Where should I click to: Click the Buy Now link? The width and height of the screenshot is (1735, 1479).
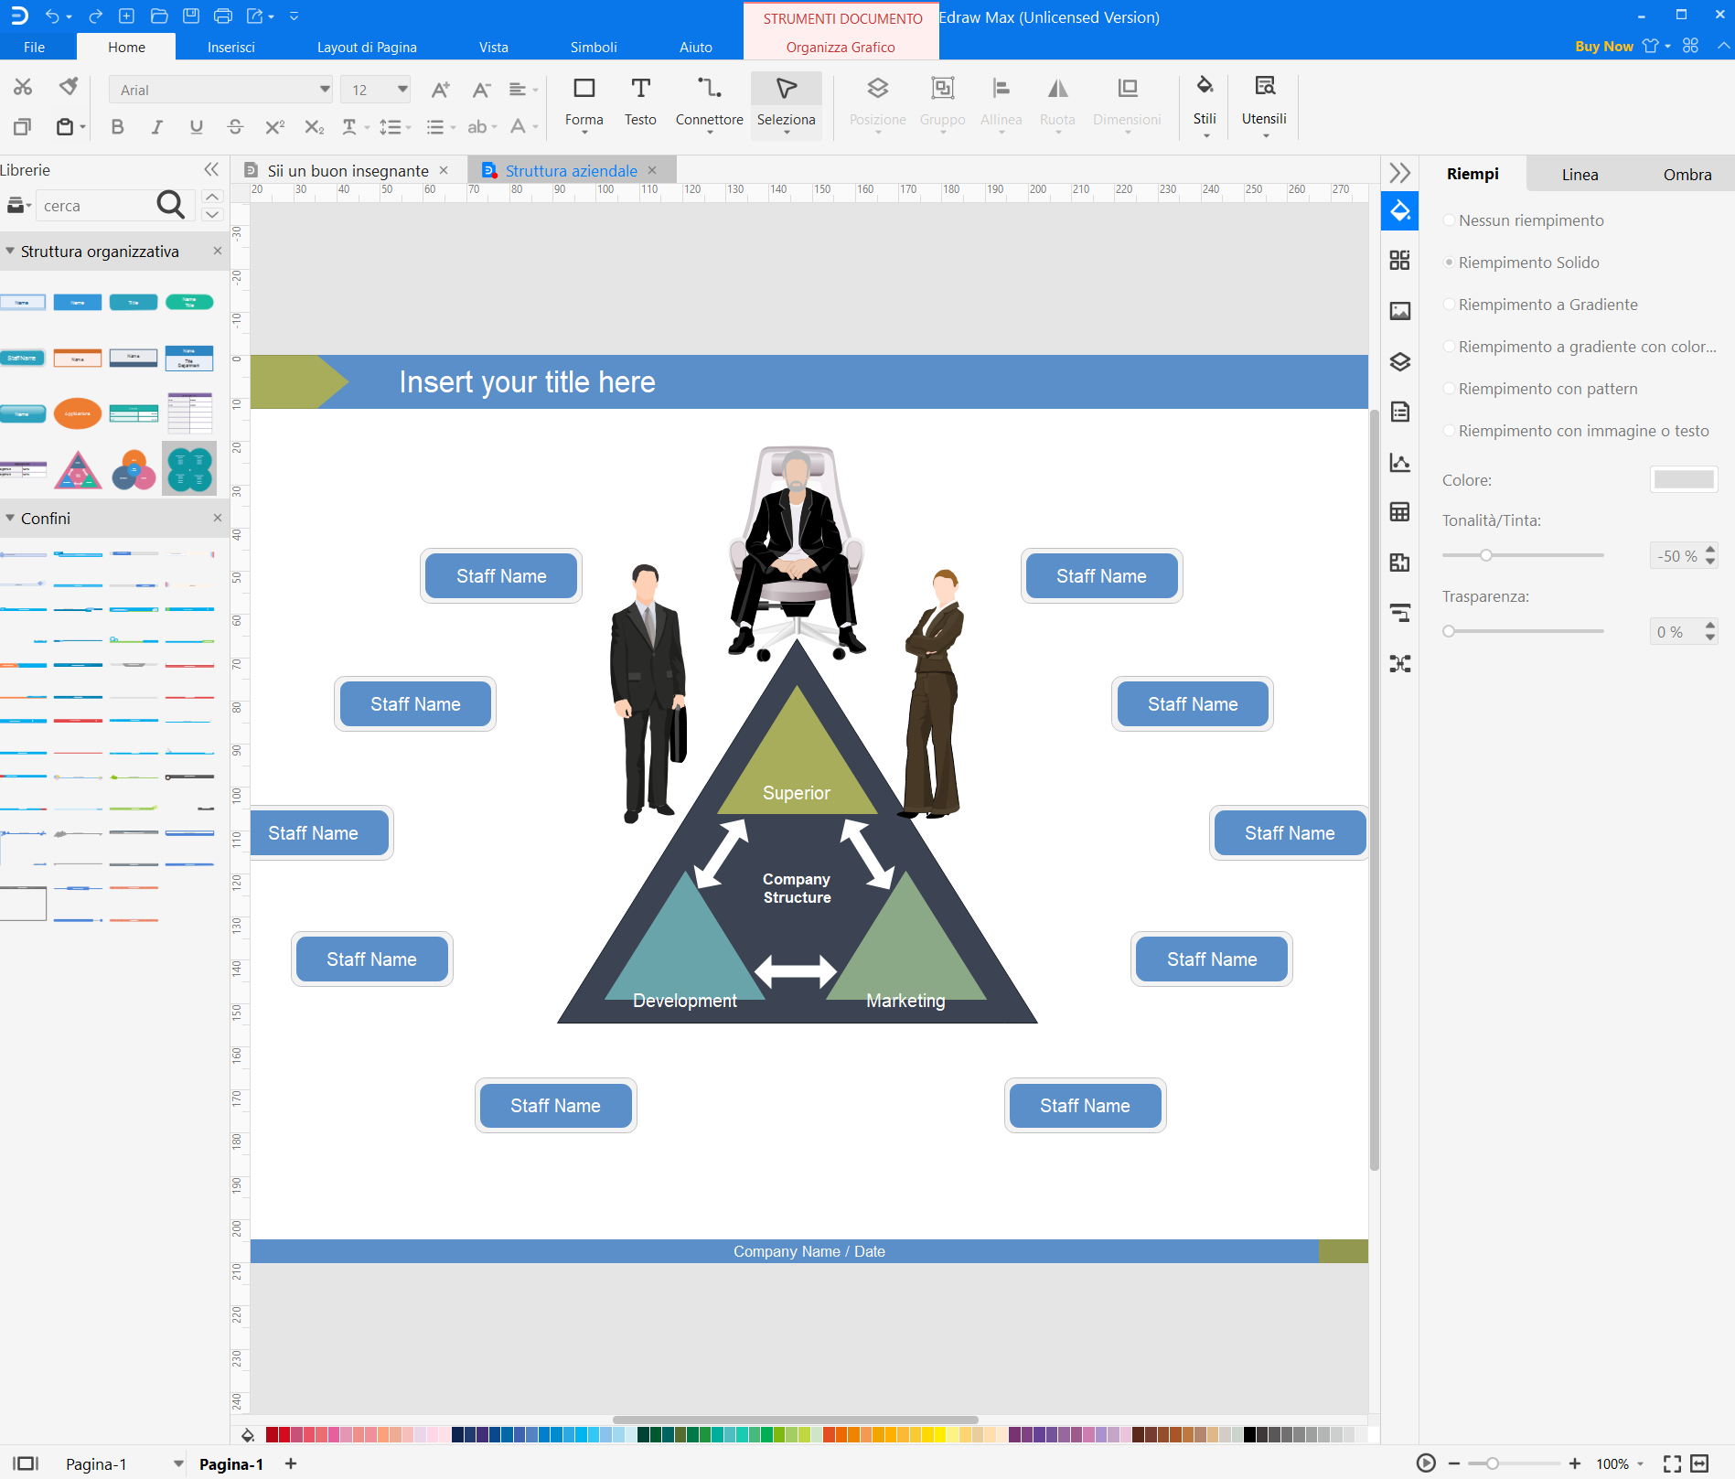[x=1603, y=47]
